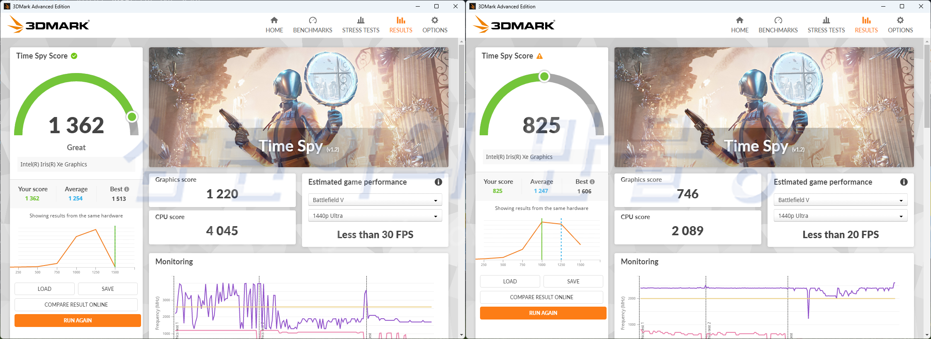This screenshot has width=931, height=339.
Task: Open HOME in right 3DMark window
Action: point(740,25)
